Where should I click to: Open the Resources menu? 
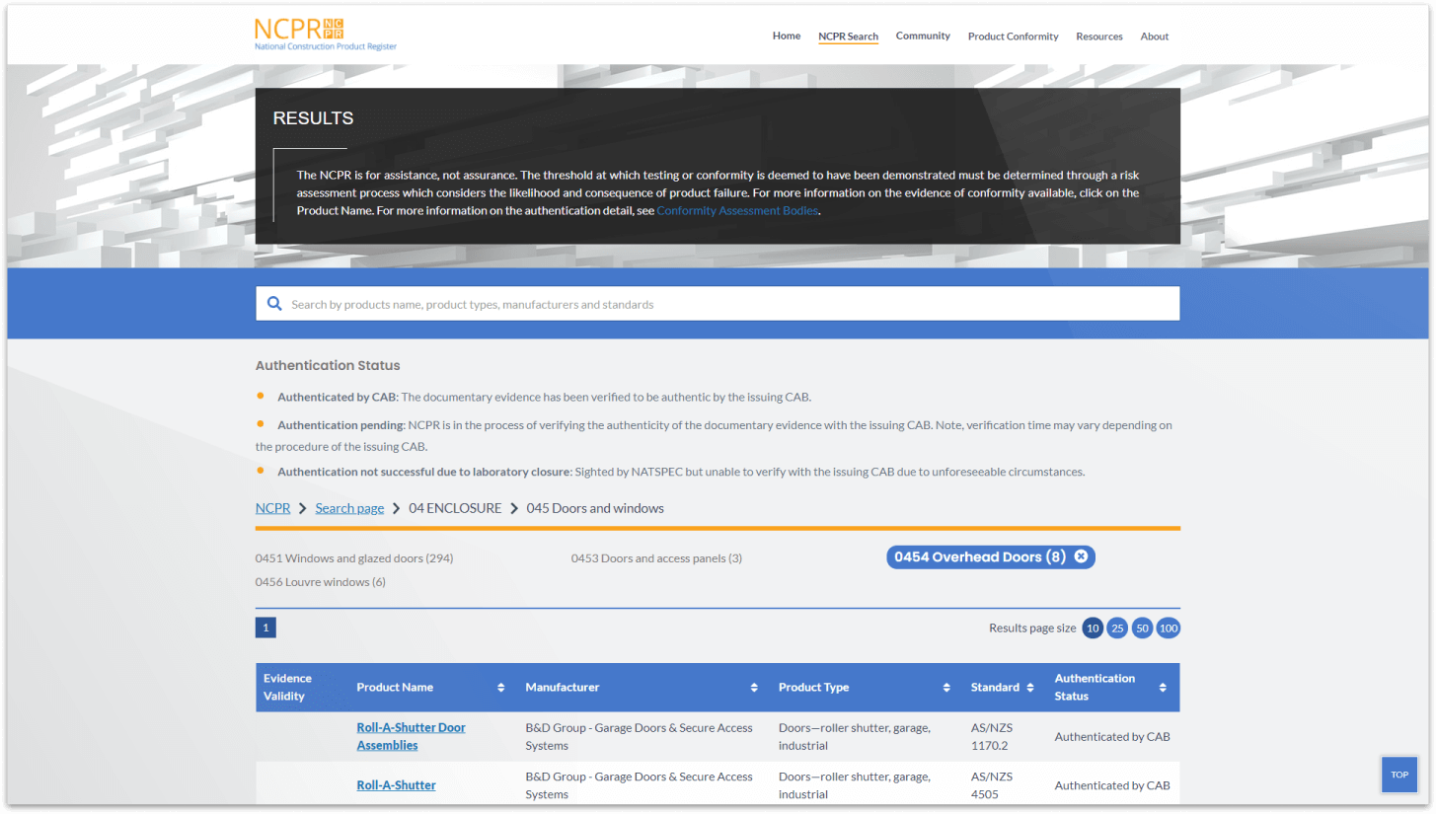1098,37
